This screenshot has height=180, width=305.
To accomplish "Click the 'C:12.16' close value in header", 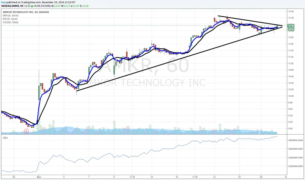I will pos(84,6).
